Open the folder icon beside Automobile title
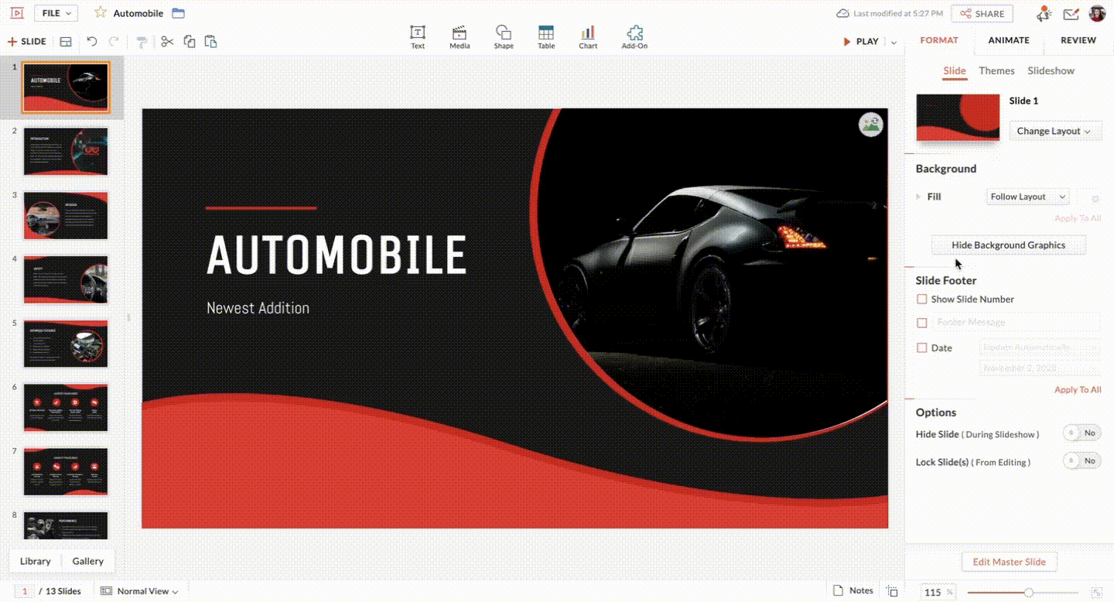The width and height of the screenshot is (1114, 602). (178, 13)
